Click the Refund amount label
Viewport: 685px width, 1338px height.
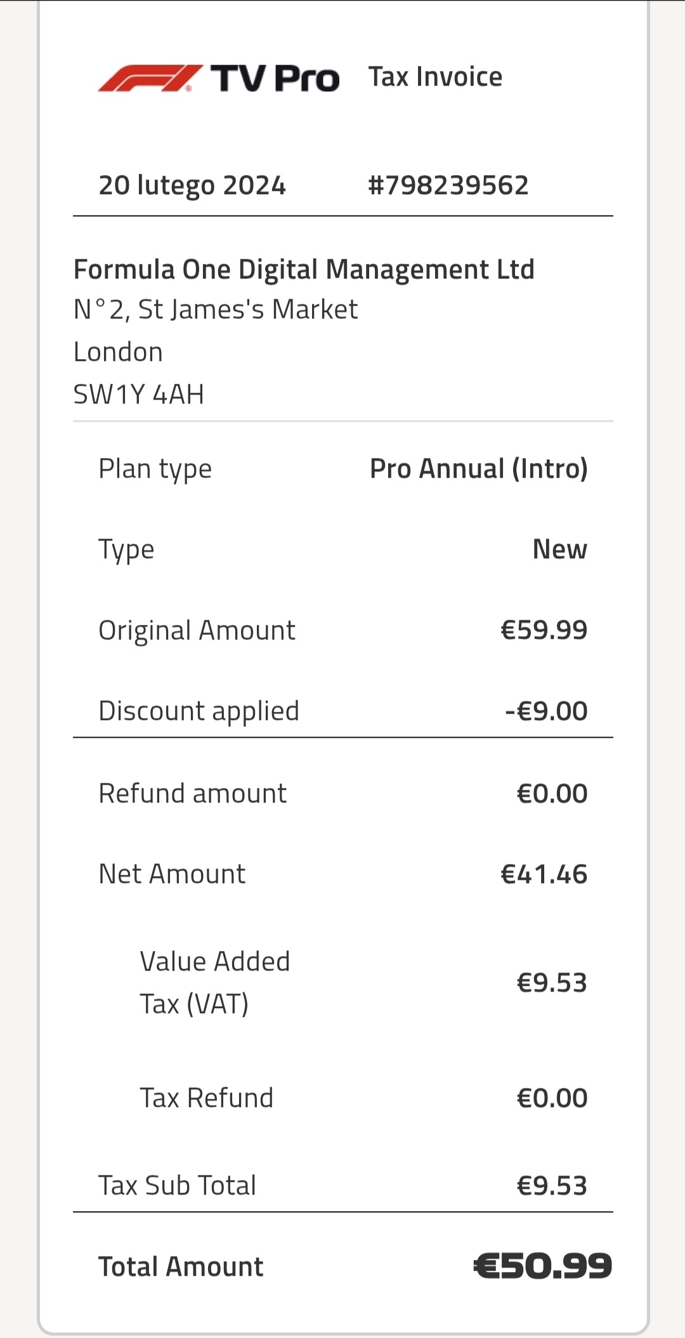coord(192,794)
